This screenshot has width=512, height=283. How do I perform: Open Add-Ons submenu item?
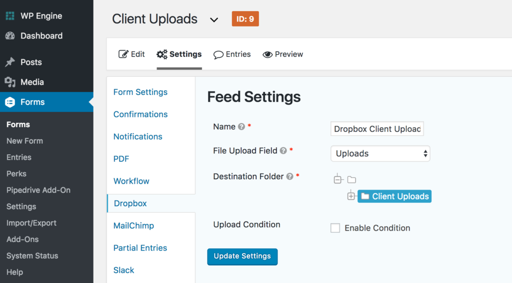tap(22, 239)
